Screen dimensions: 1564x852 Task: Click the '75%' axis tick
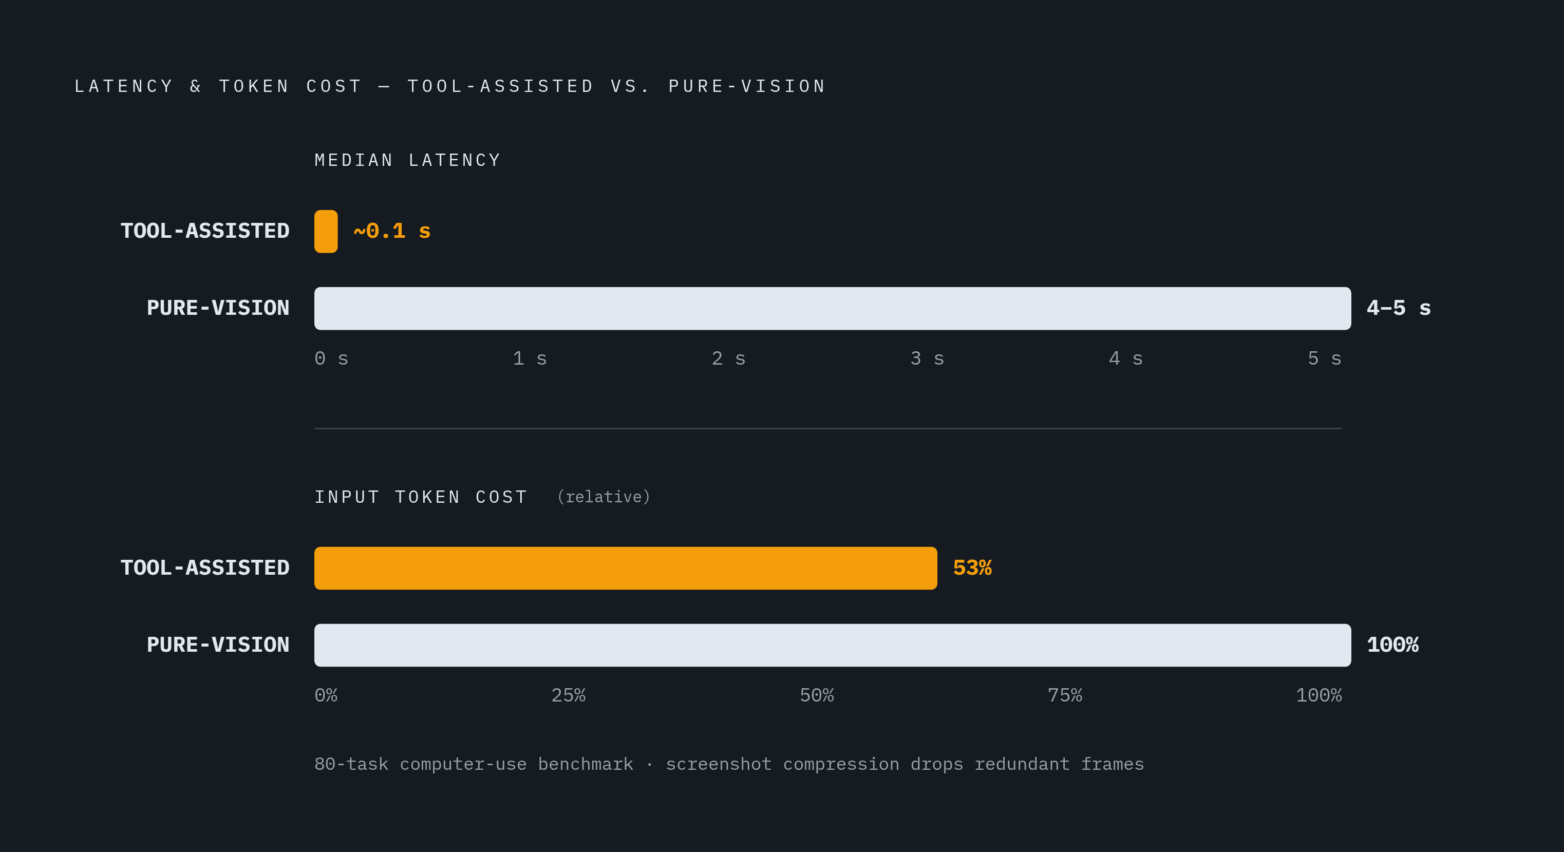(1065, 695)
